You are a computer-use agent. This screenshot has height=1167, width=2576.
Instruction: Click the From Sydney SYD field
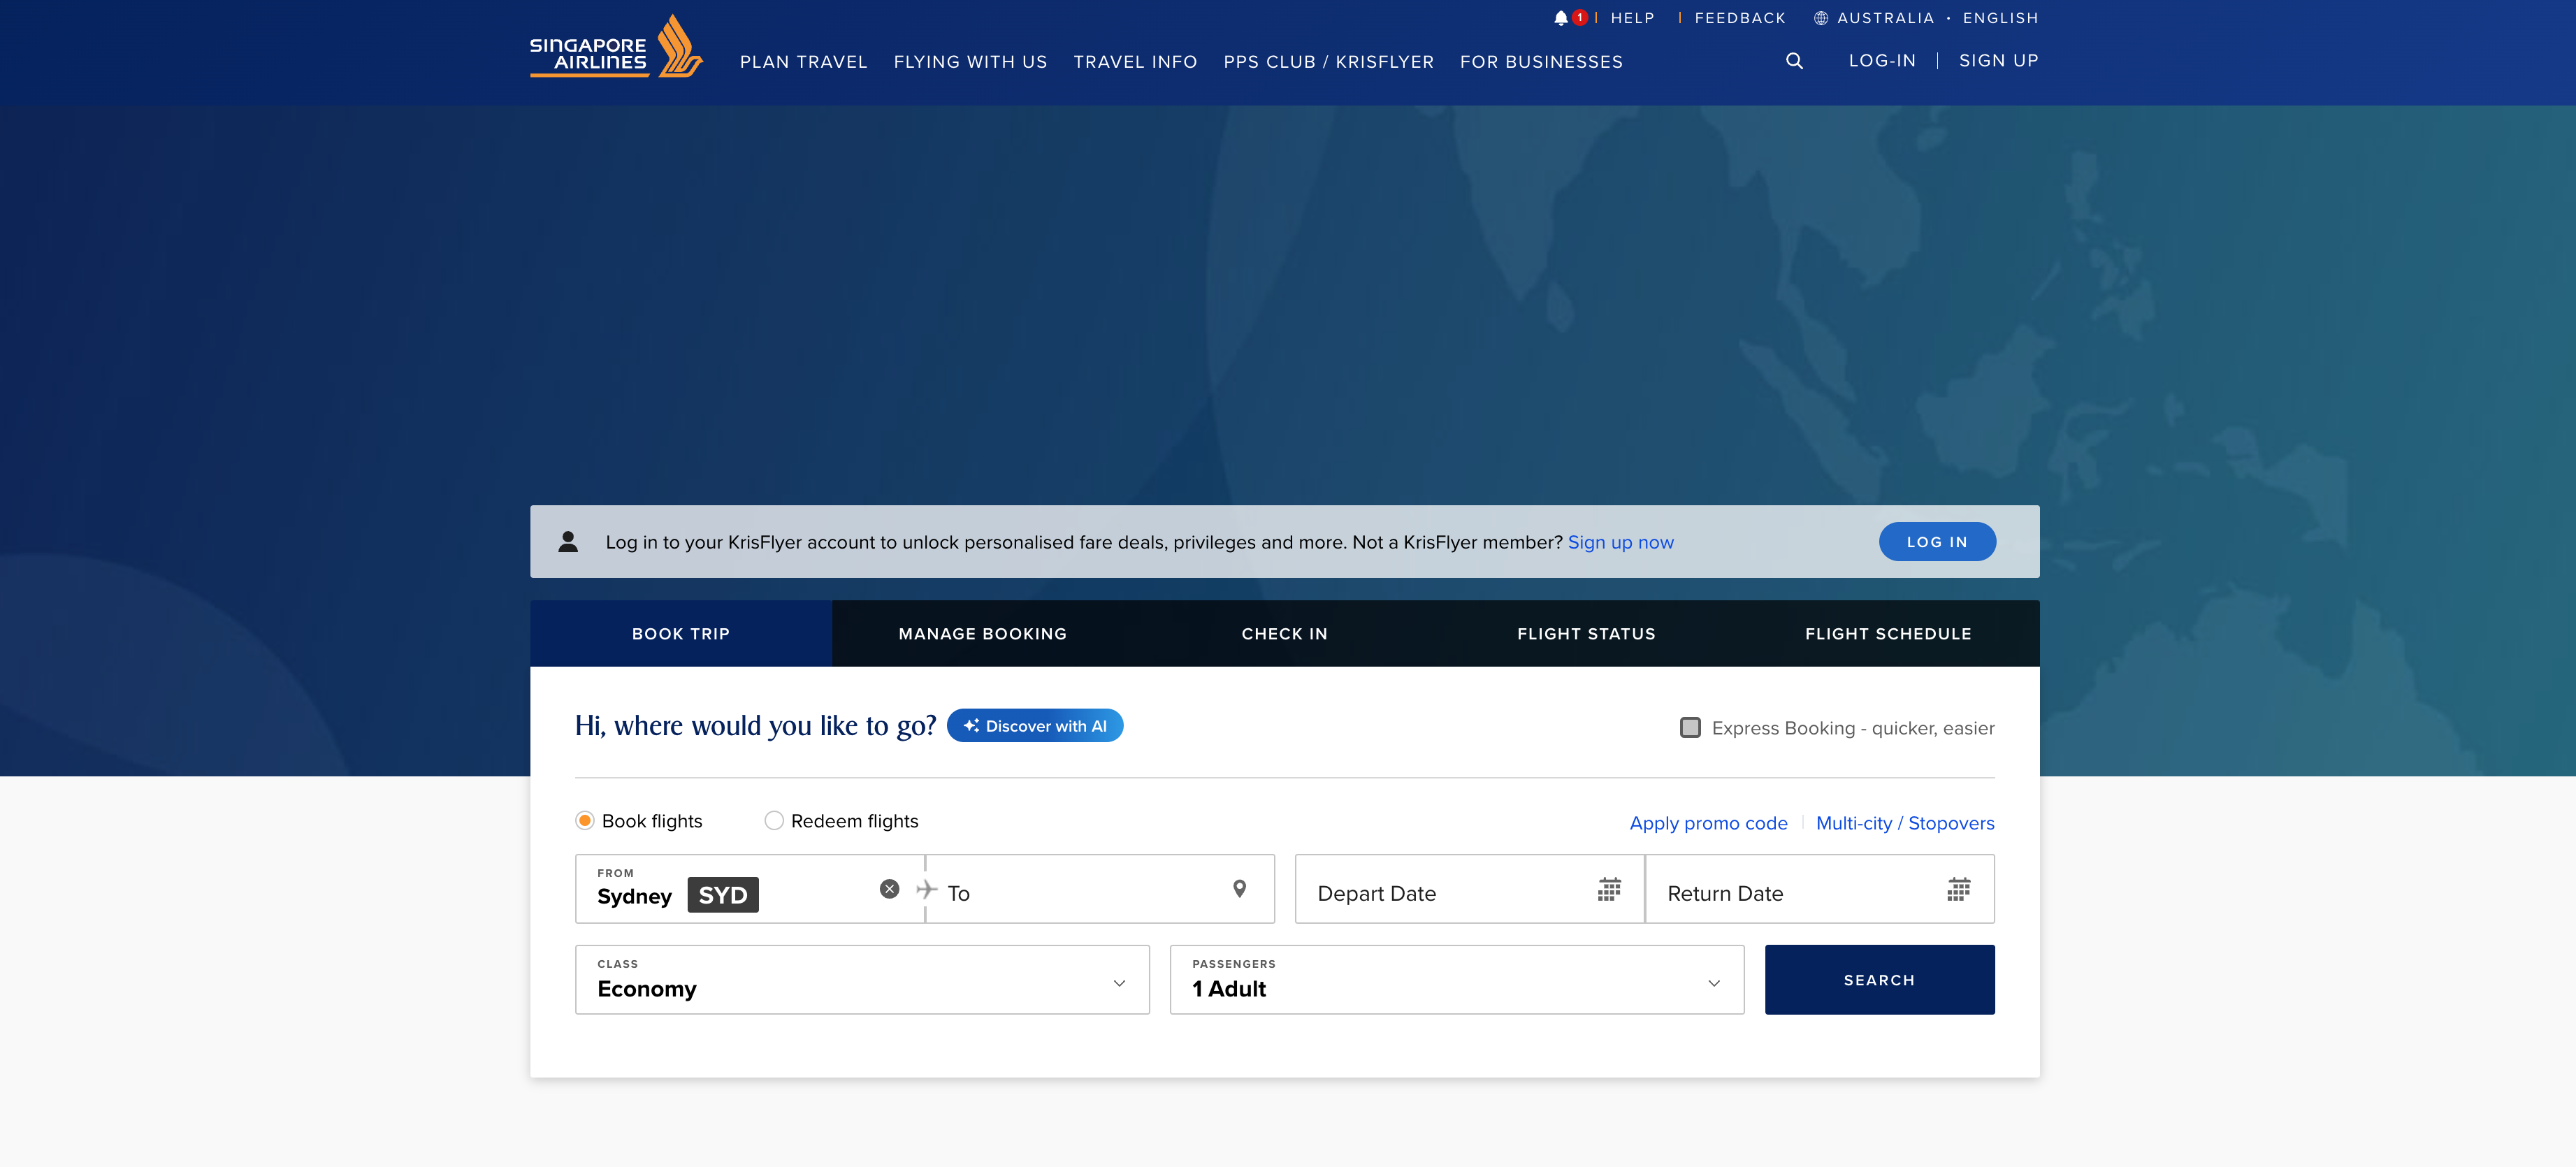tap(750, 889)
